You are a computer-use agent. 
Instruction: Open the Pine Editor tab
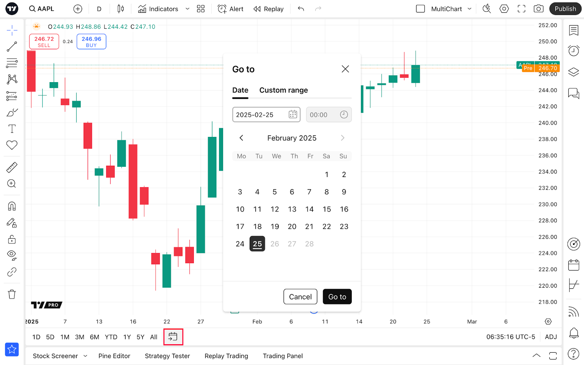114,356
